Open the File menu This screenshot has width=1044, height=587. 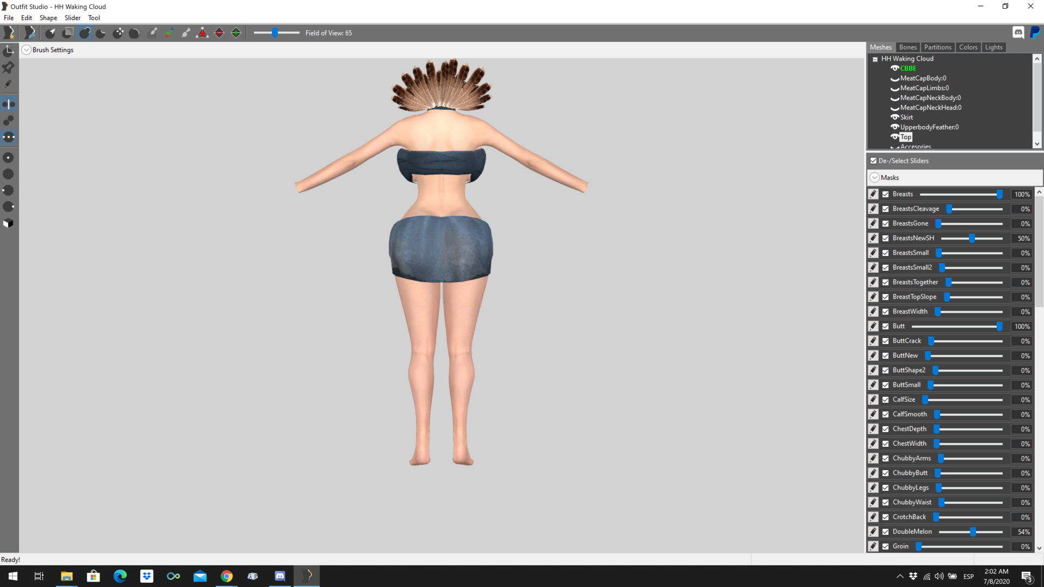9,18
